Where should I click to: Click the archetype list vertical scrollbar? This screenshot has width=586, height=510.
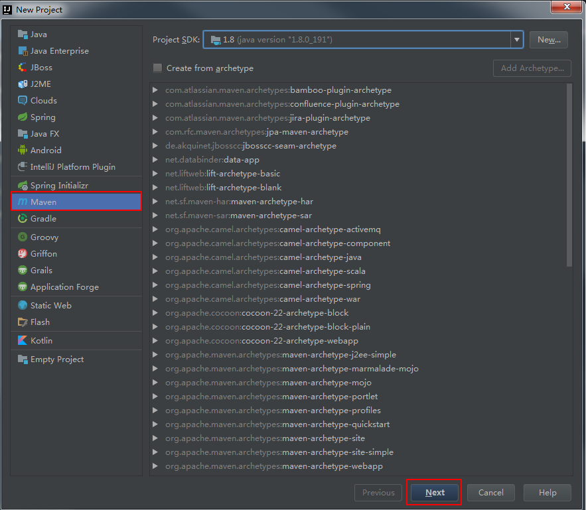tap(569, 174)
